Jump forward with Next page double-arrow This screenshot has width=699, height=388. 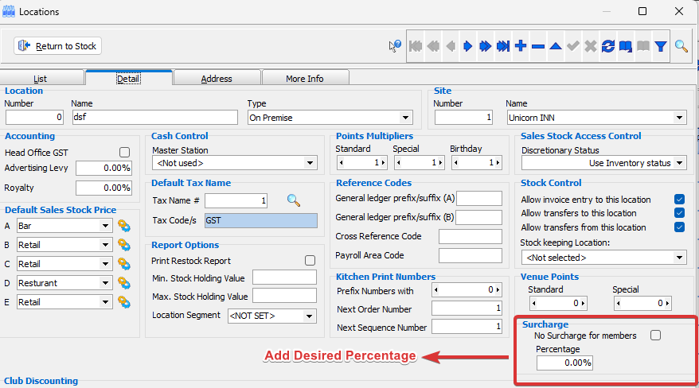[486, 46]
